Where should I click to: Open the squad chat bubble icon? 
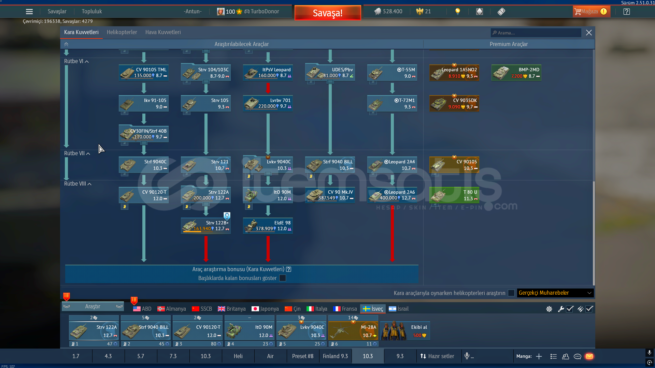coord(577,356)
